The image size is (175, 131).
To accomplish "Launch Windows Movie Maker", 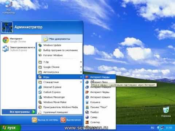I will 60,102.
